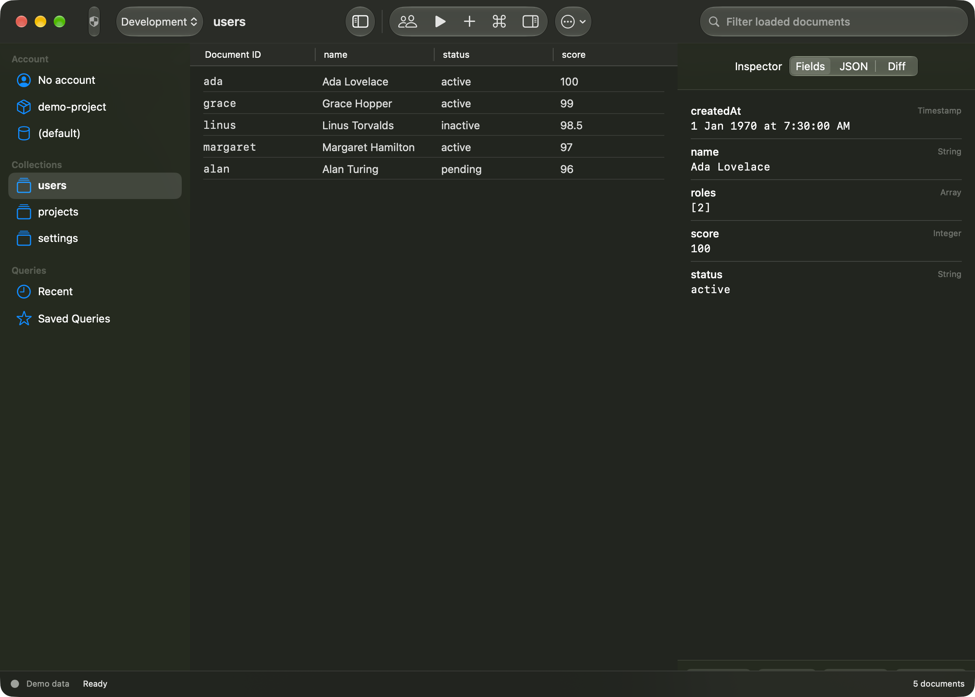Click the search magnifier icon
This screenshot has height=697, width=975.
point(714,21)
